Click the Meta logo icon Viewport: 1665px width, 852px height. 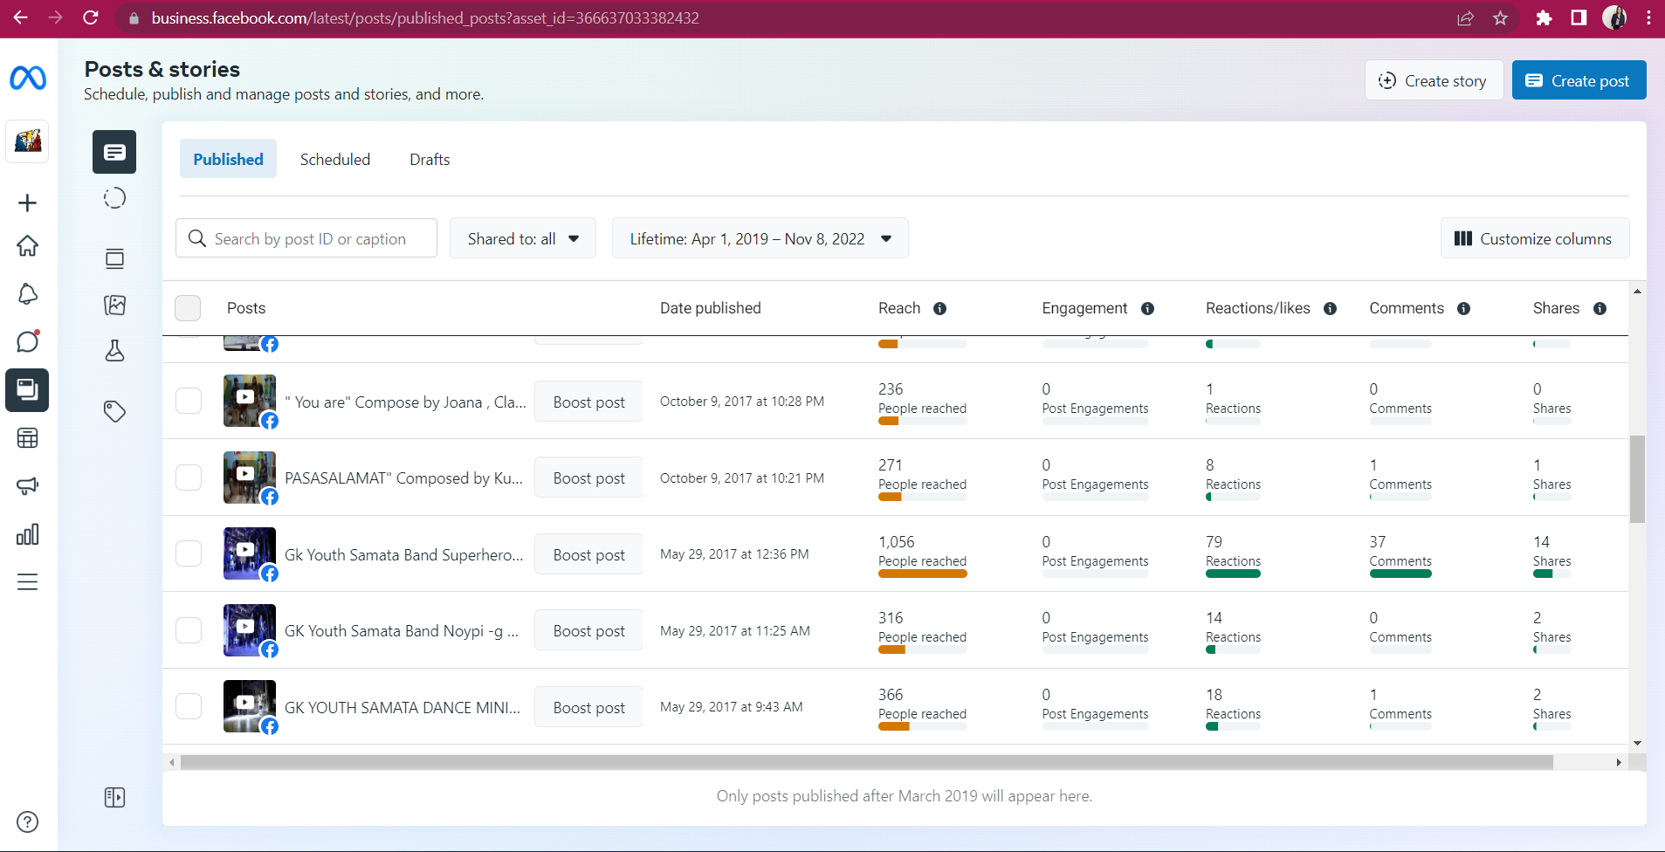tap(28, 79)
